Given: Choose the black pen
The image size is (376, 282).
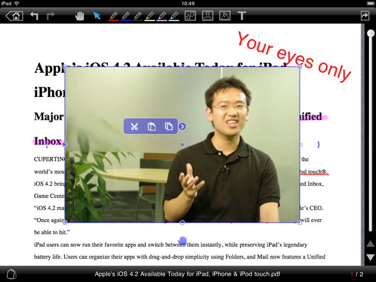Looking at the screenshot, I should 137,16.
